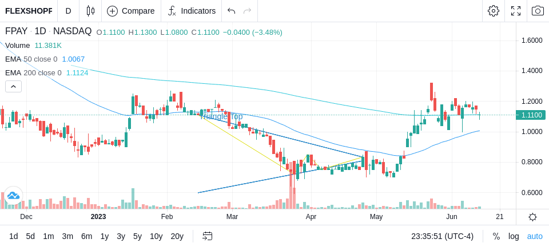
Task: Click the 1.1100 current price tag
Action: [531, 115]
